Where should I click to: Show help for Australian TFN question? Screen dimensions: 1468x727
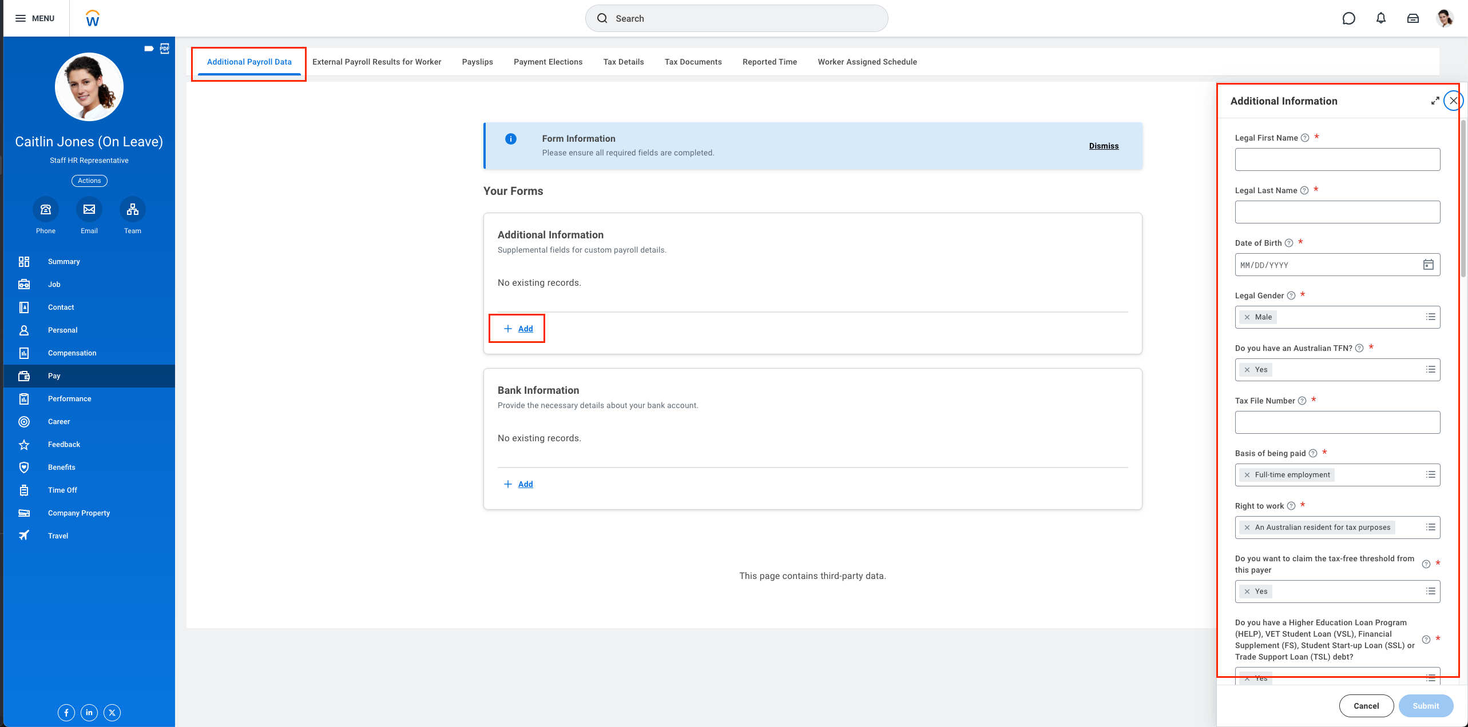1359,348
